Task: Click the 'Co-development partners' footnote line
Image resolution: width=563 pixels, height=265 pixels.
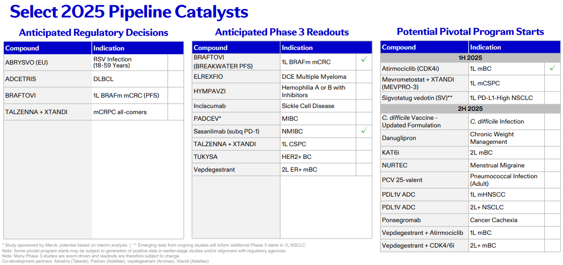Action: tap(106, 261)
